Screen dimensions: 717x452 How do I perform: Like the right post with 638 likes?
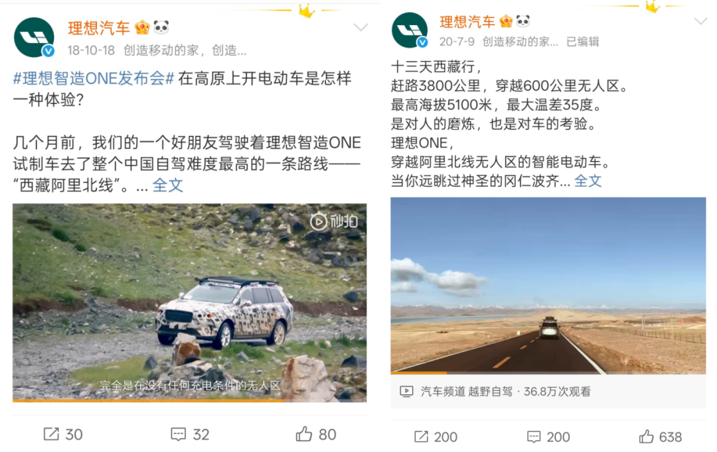point(646,437)
